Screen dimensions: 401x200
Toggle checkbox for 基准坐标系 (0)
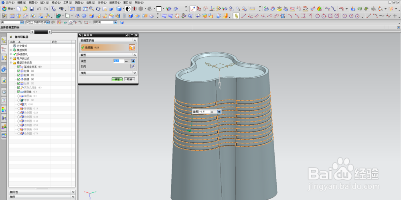[x=19, y=66]
